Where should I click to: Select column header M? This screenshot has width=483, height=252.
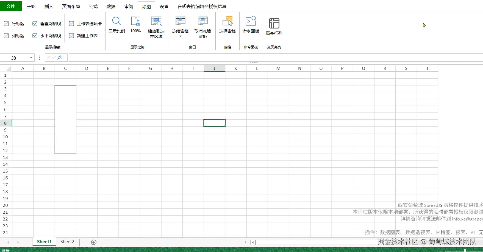tap(278, 68)
